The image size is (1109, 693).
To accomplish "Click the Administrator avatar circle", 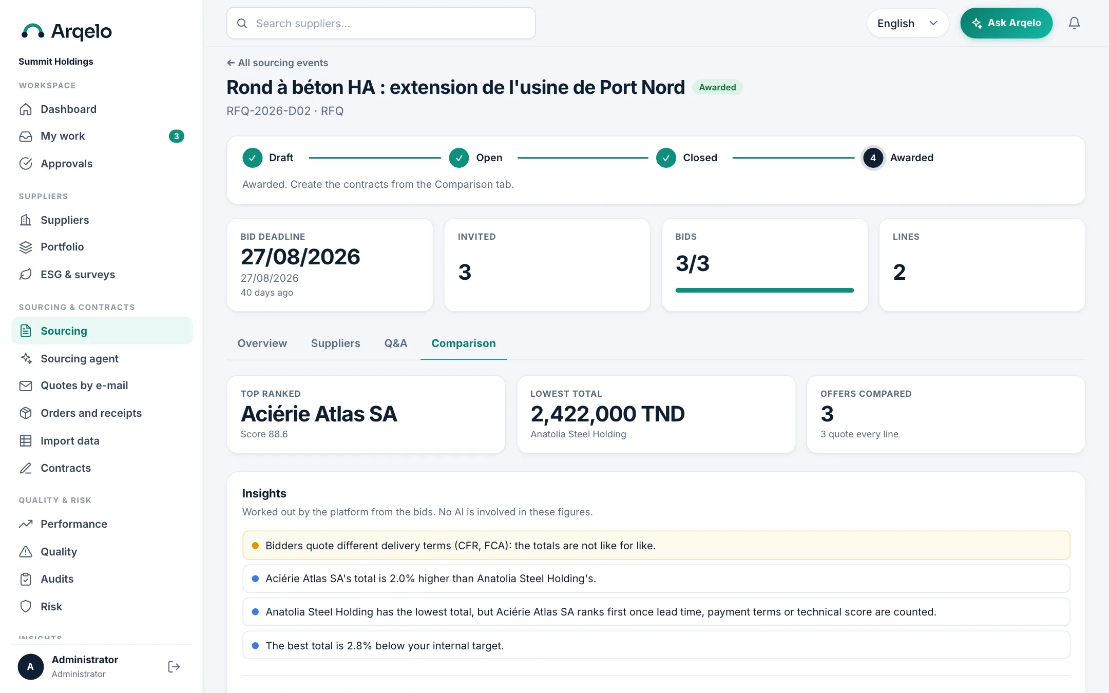I will click(x=31, y=667).
